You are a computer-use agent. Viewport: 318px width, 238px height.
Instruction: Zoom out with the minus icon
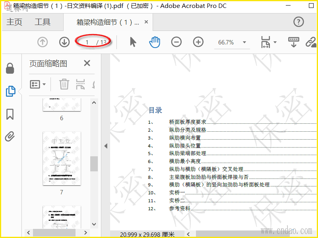tap(176, 42)
